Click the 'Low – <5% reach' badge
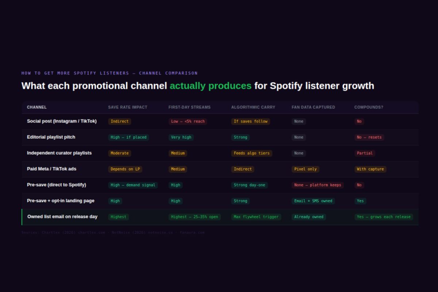 (188, 122)
